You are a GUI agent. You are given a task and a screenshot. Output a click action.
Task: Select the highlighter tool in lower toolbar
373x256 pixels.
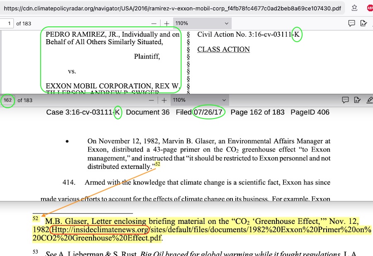[x=370, y=100]
